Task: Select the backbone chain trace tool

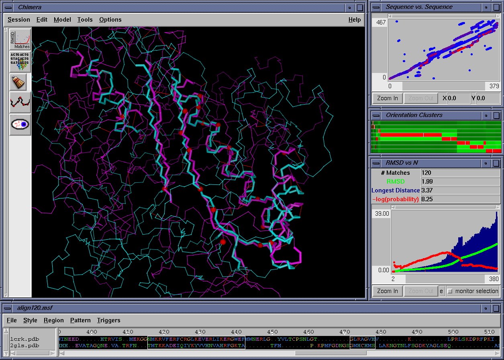Action: [x=20, y=103]
